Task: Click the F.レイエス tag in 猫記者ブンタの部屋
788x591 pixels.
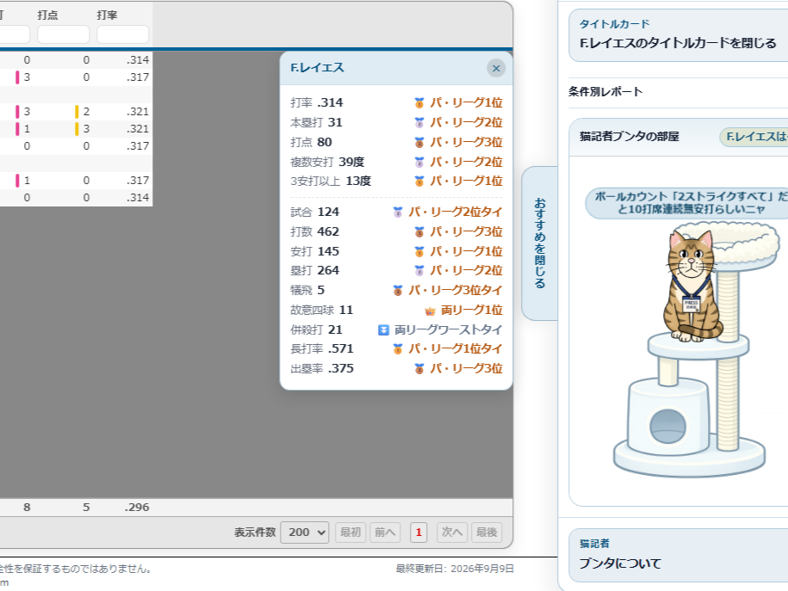Action: point(754,137)
